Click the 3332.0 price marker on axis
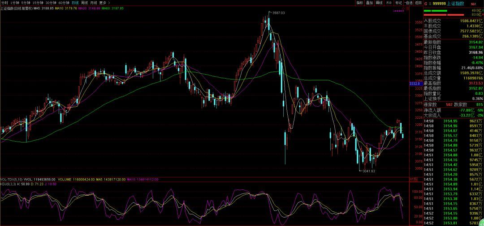The height and width of the screenshot is (226, 484). pos(415,84)
